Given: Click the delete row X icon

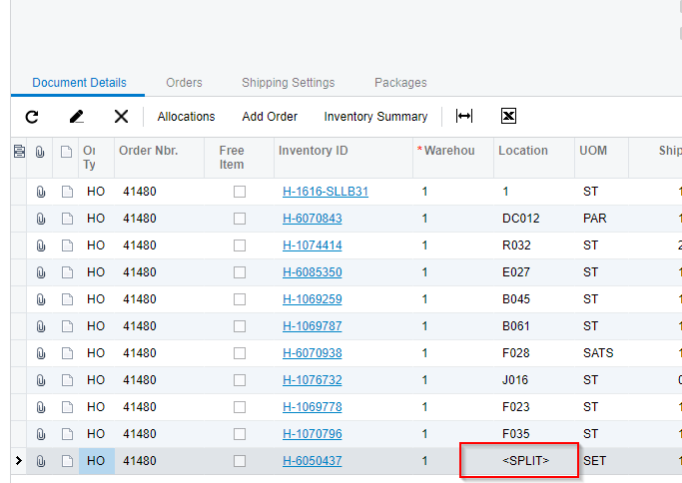Looking at the screenshot, I should pyautogui.click(x=121, y=117).
